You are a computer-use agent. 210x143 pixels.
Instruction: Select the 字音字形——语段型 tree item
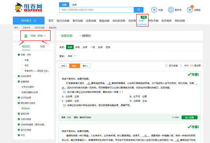(37, 71)
